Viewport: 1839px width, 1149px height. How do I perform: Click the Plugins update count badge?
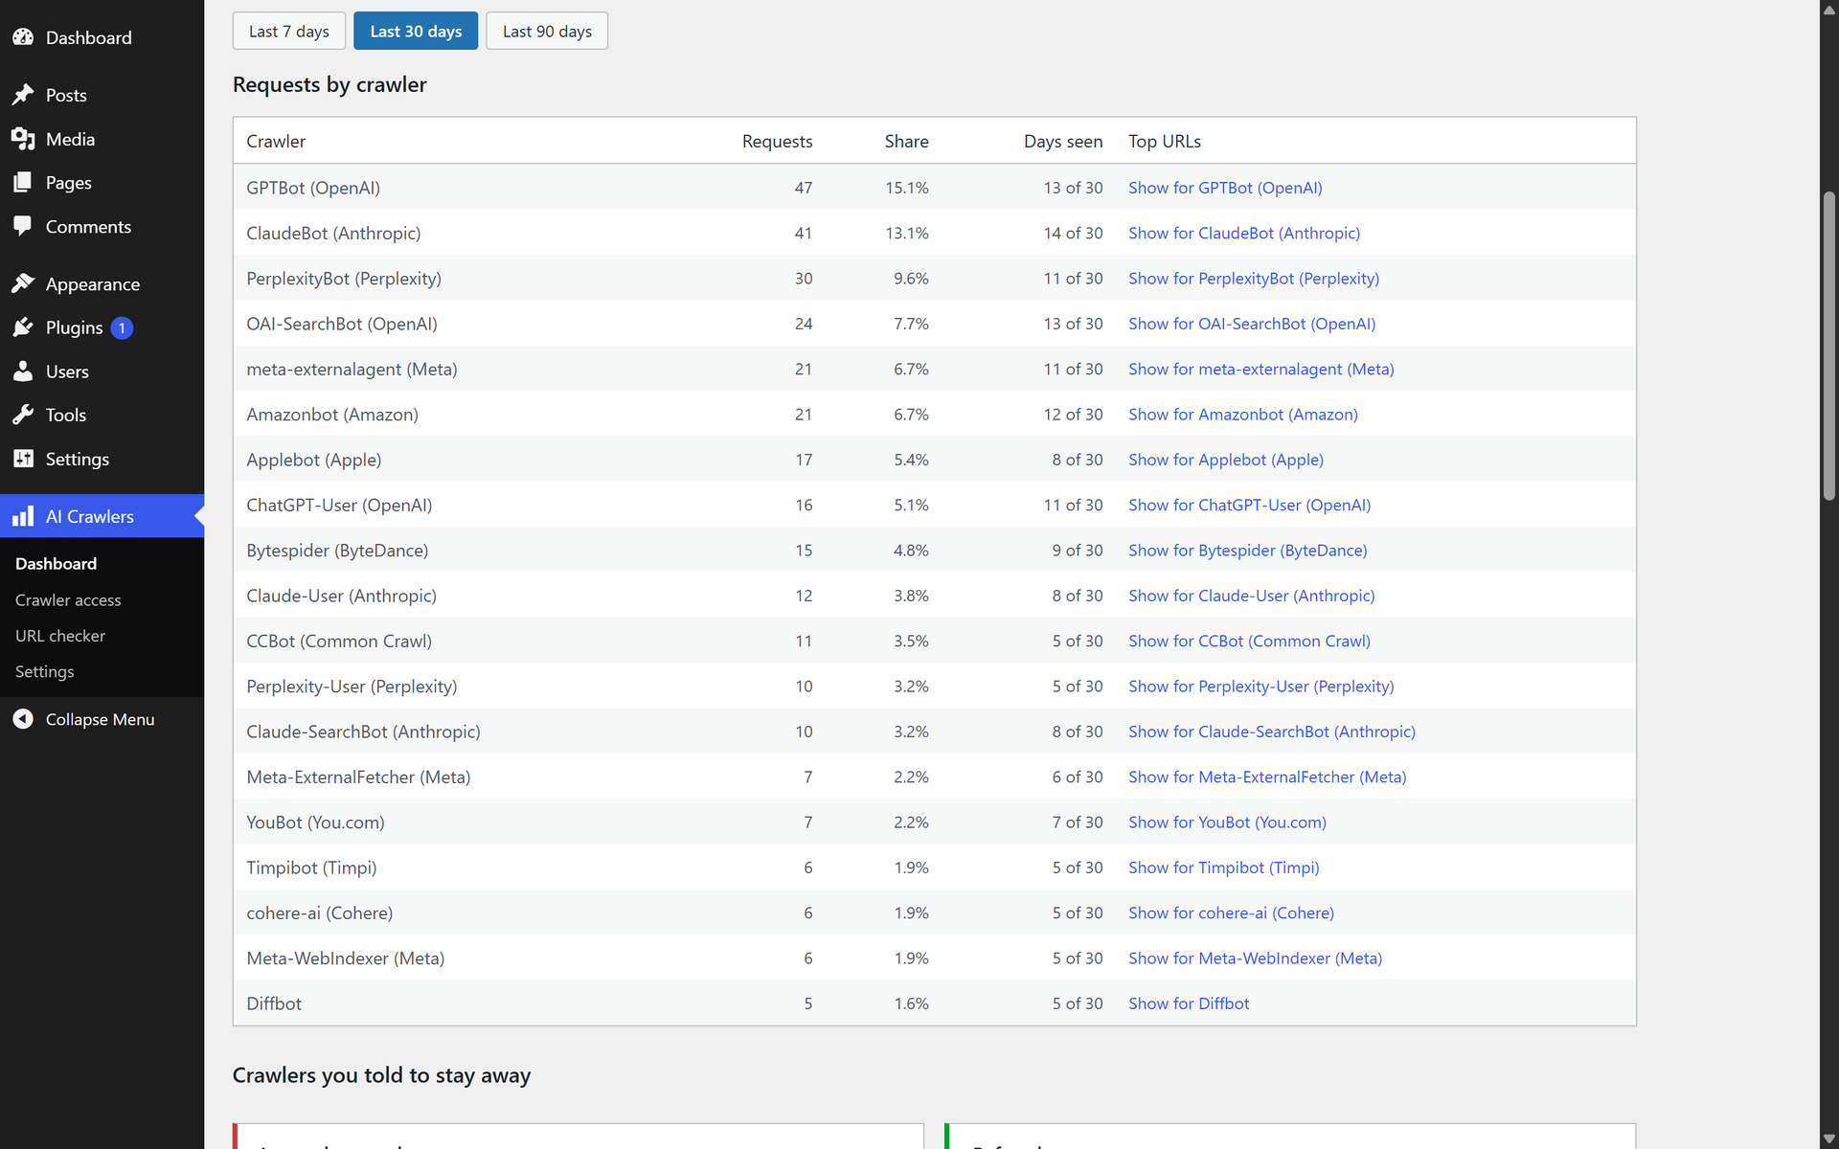point(122,327)
